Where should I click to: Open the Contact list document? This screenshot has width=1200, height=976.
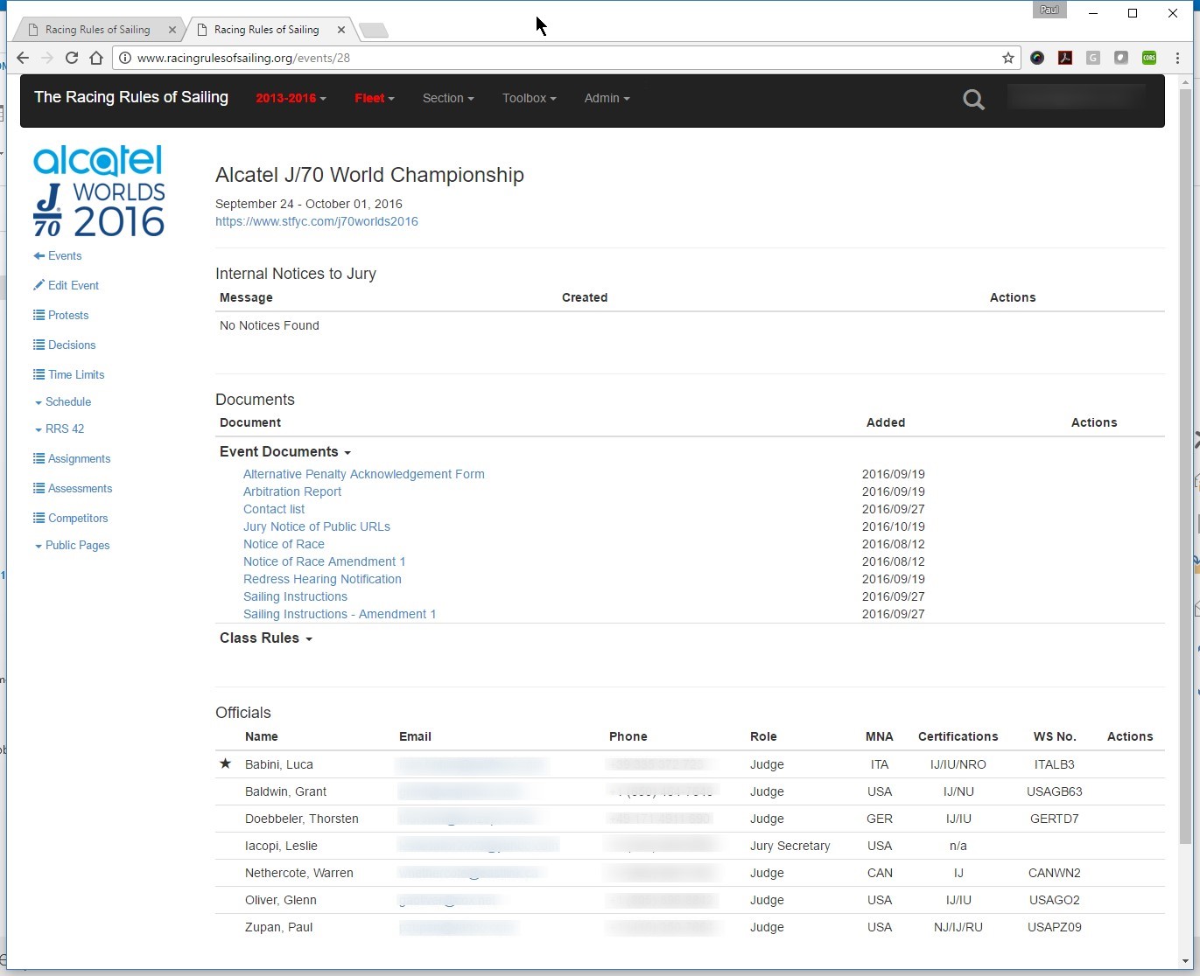[x=274, y=509]
